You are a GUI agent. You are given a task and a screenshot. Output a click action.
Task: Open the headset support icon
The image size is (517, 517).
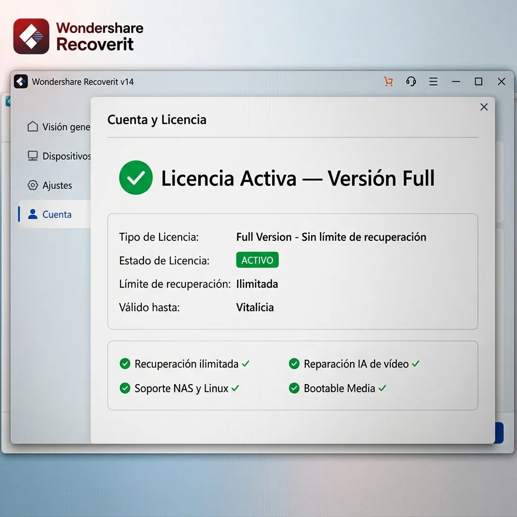click(411, 81)
